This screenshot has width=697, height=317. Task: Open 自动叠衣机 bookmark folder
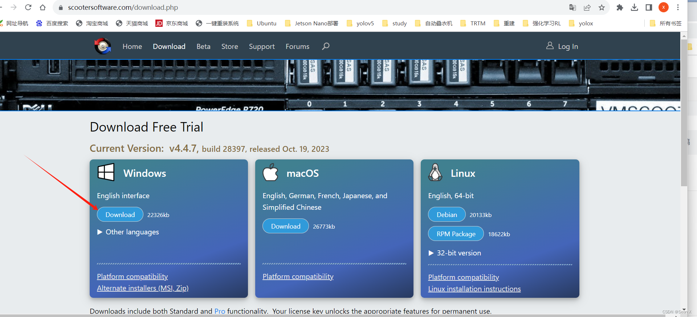[433, 23]
